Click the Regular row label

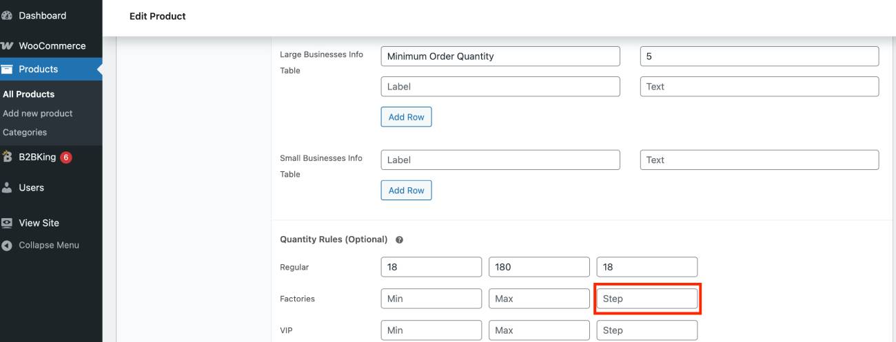pos(294,268)
